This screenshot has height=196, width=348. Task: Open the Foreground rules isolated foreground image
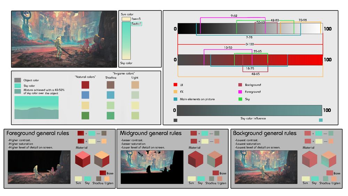pyautogui.click(x=39, y=167)
